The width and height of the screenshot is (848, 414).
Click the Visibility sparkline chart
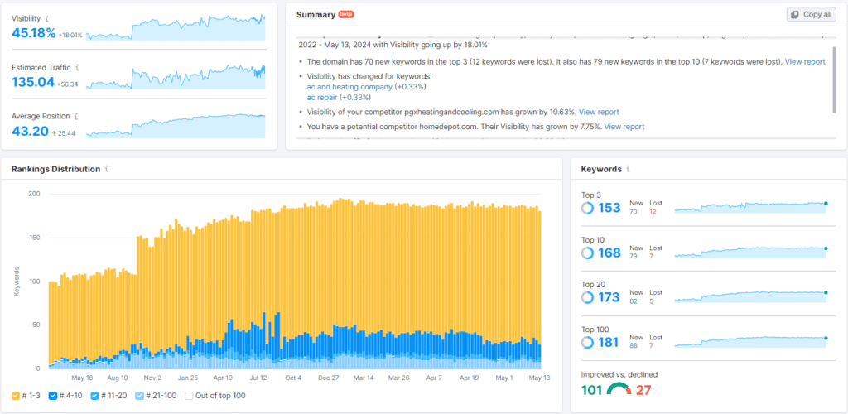(176, 27)
